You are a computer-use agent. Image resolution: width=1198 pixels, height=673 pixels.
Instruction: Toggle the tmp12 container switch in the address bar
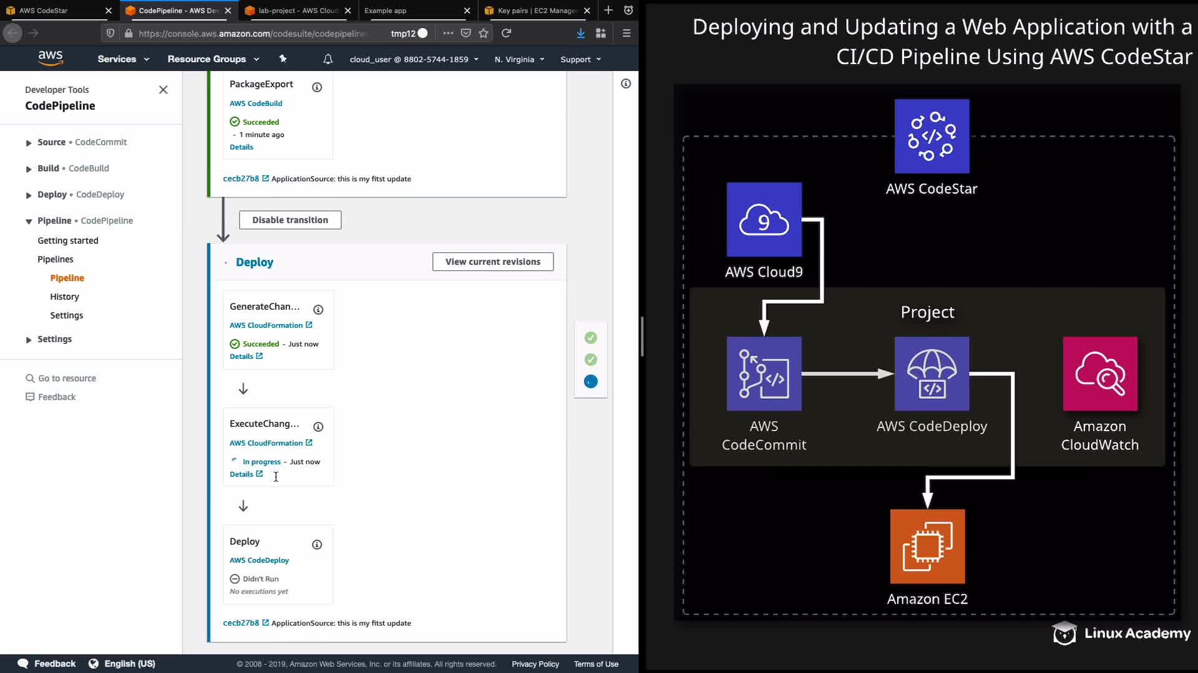[422, 33]
